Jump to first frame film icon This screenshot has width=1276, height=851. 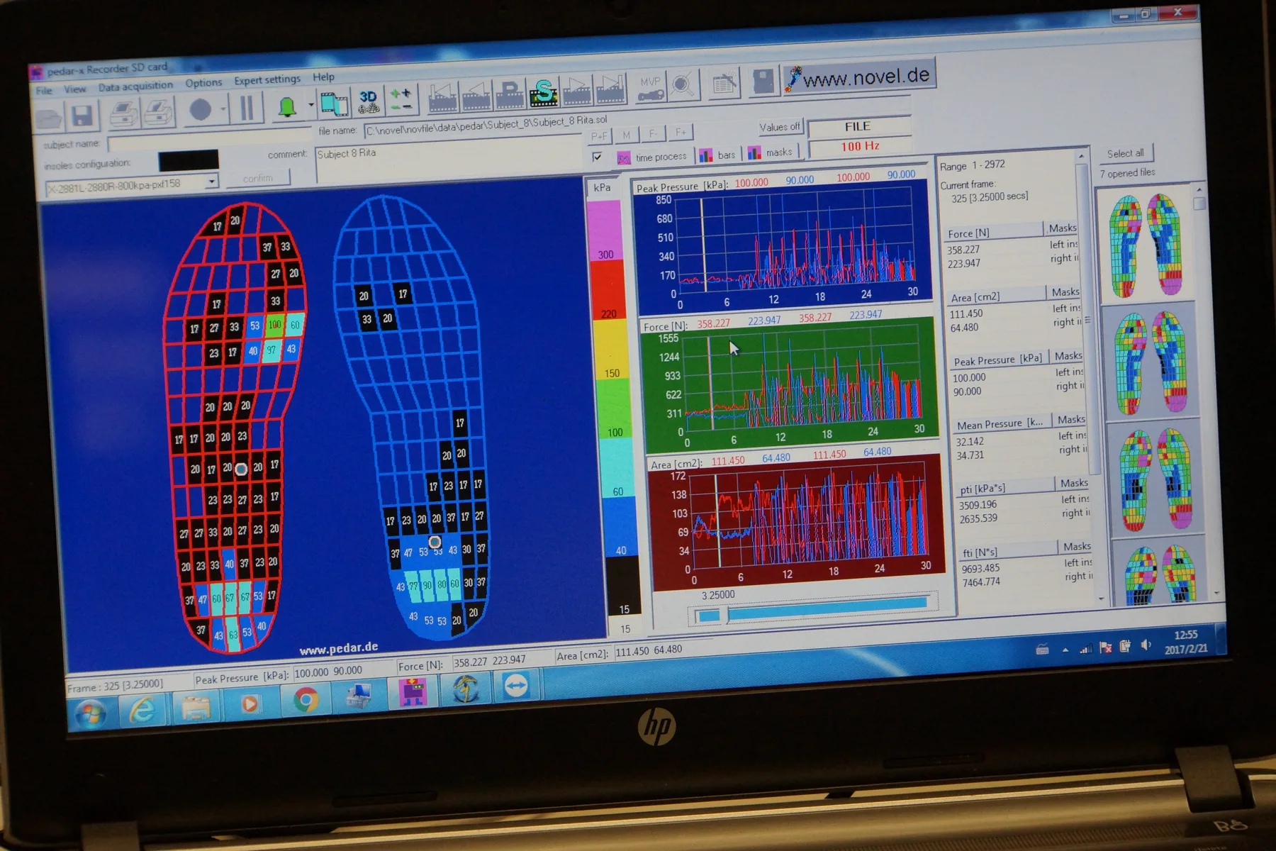(442, 98)
